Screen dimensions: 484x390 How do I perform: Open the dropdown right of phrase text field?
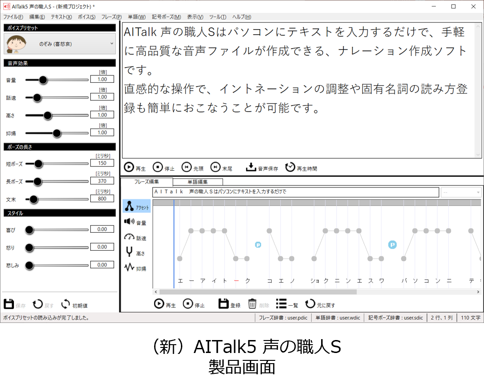(461, 192)
